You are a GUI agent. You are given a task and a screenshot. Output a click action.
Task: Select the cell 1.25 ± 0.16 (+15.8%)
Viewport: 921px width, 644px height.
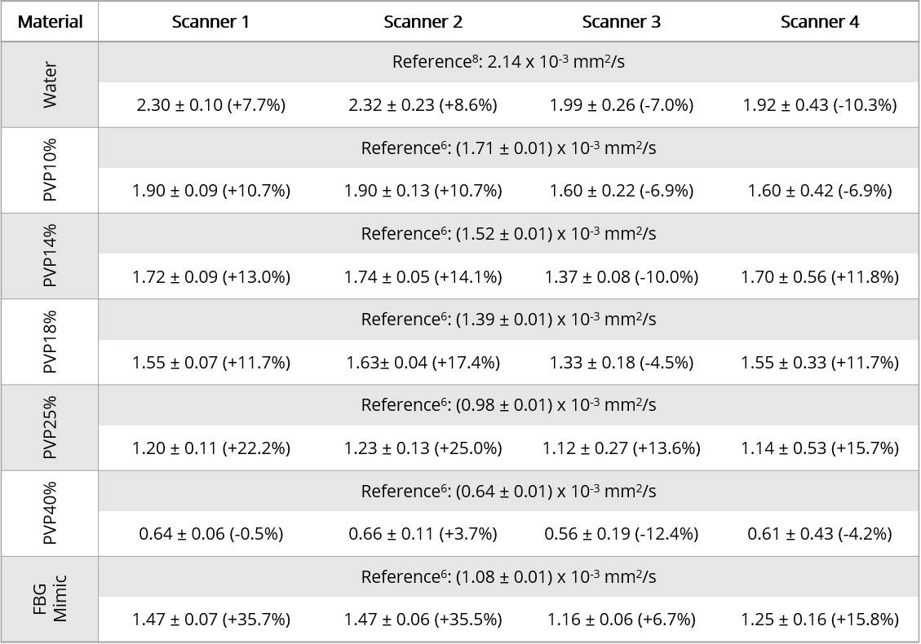pos(820,620)
